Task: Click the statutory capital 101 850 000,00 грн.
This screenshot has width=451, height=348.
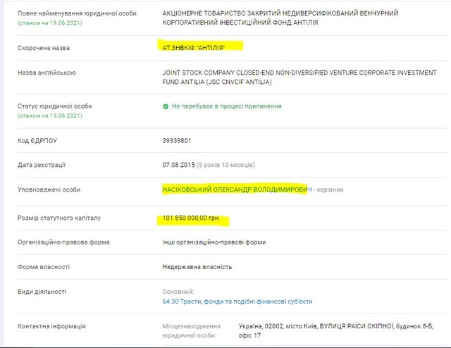Action: 191,218
